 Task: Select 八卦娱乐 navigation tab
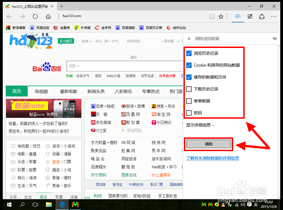tap(123, 92)
